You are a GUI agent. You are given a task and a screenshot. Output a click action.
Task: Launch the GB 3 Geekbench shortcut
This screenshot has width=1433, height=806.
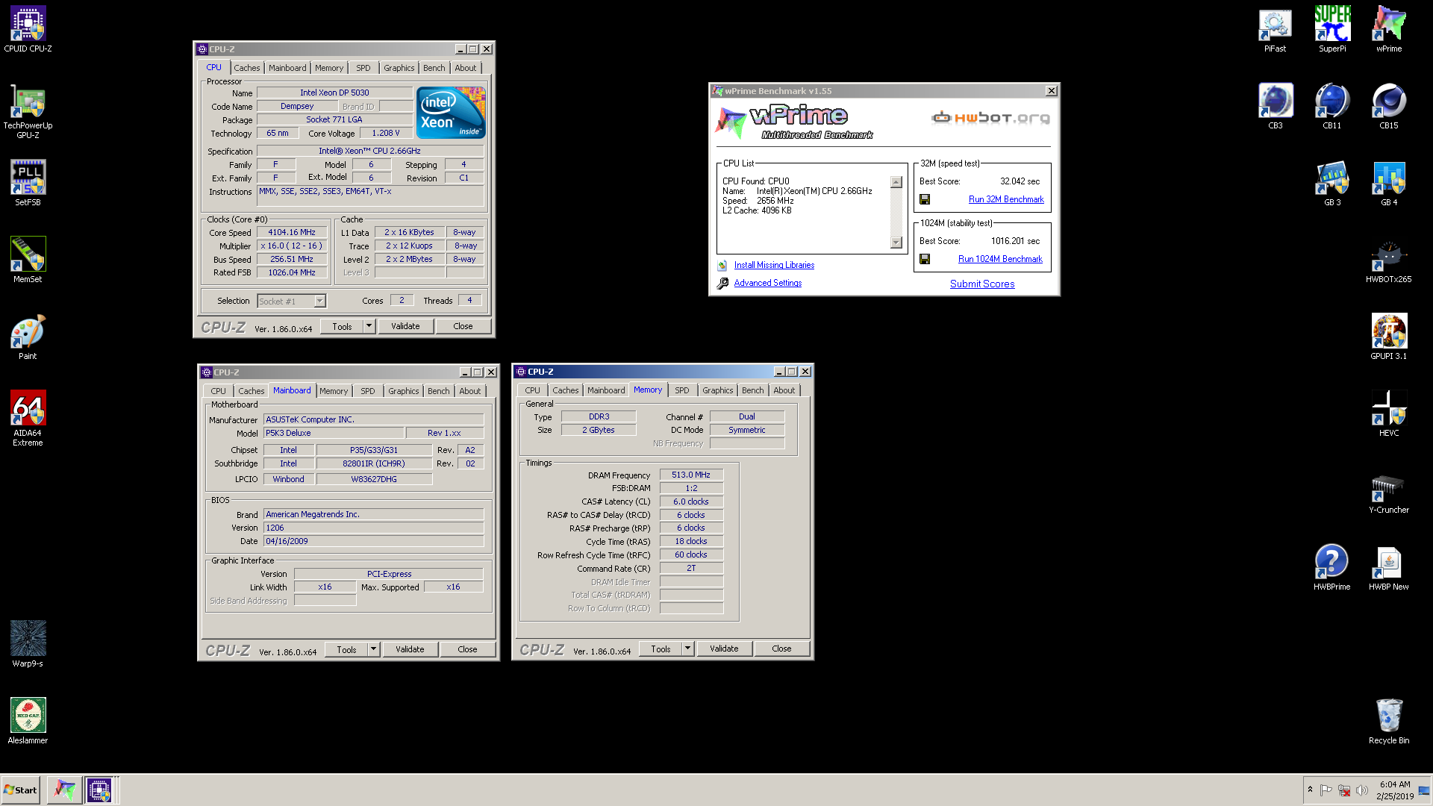tap(1332, 183)
